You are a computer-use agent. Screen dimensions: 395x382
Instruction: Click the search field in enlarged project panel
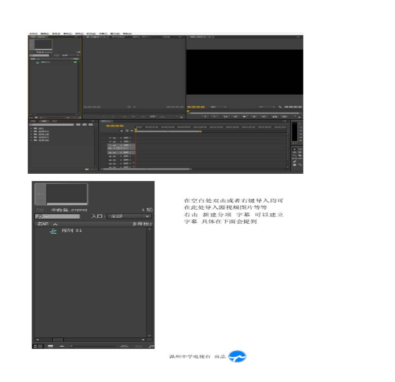pyautogui.click(x=57, y=216)
